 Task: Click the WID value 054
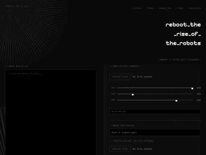coord(199,88)
